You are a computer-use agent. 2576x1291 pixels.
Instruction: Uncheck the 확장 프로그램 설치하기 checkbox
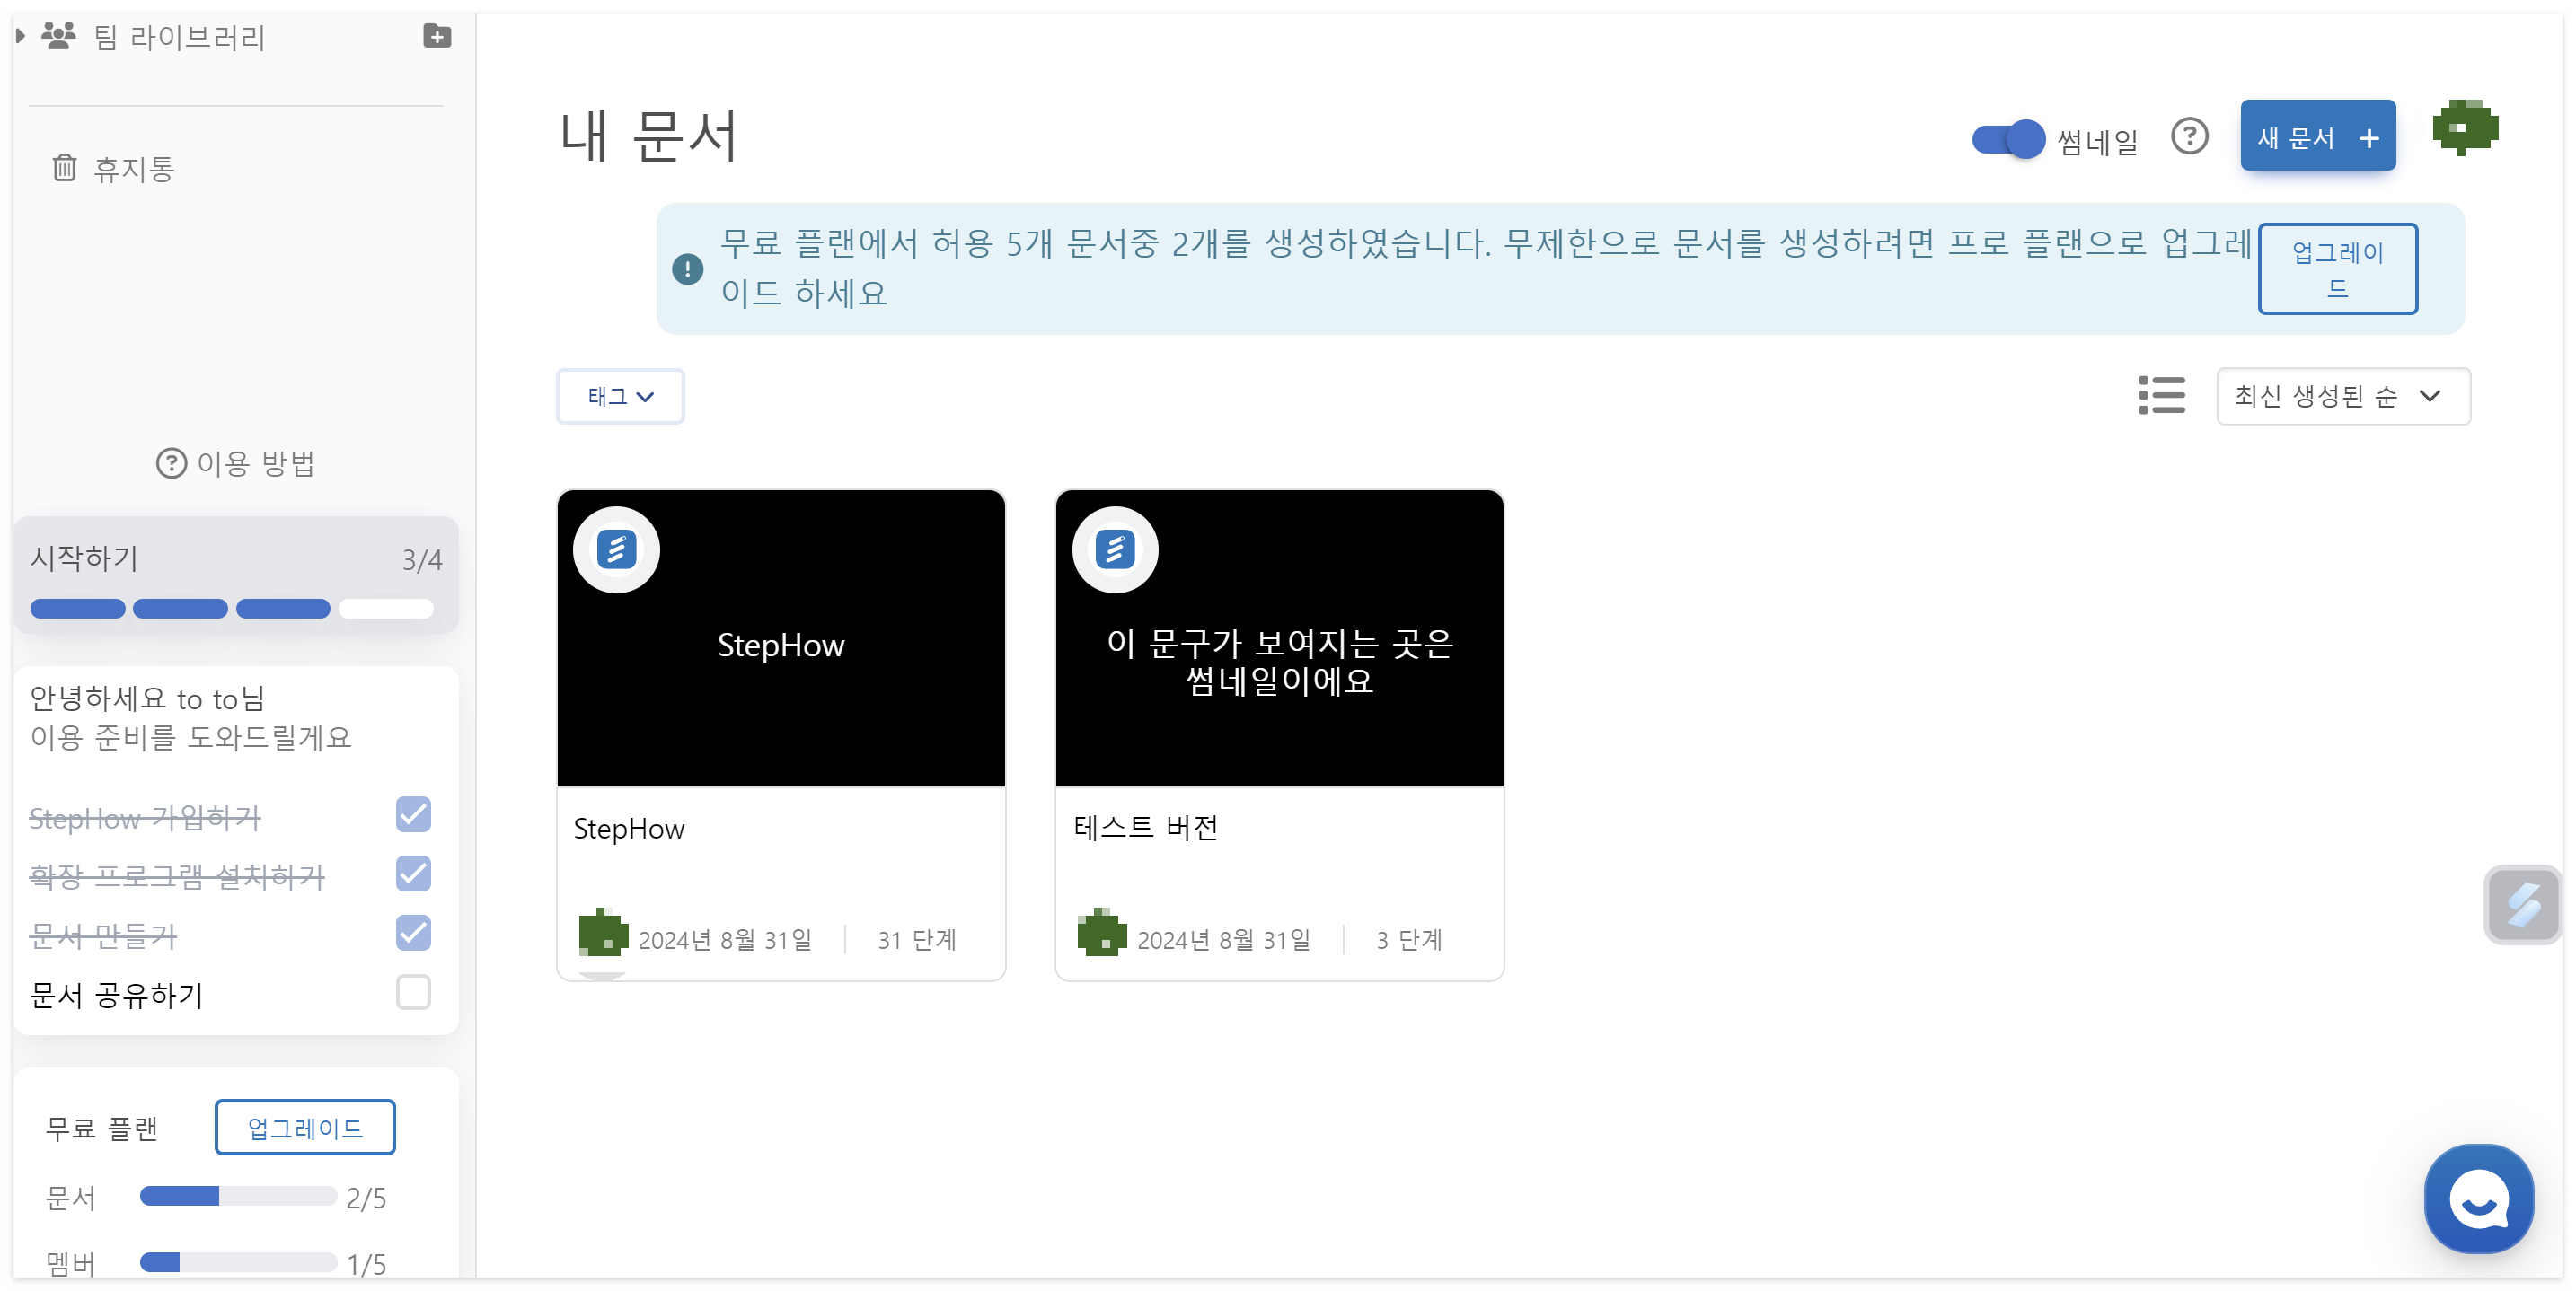(x=413, y=874)
